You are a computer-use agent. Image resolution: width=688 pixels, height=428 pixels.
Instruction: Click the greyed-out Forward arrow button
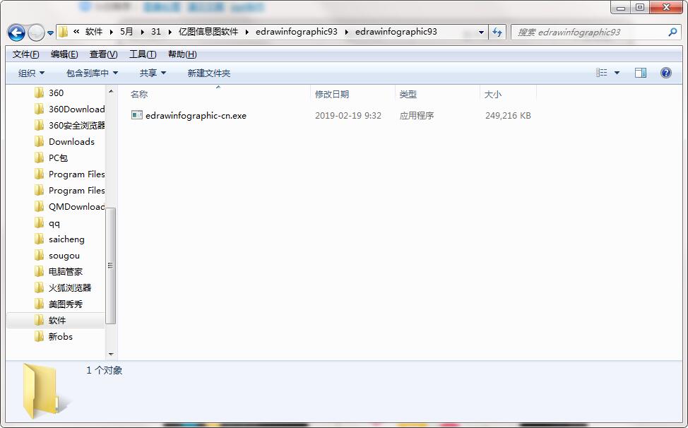pos(36,32)
